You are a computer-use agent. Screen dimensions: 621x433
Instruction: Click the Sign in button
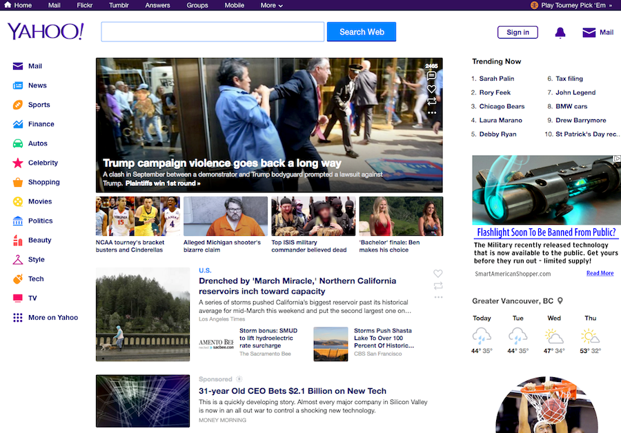(517, 32)
